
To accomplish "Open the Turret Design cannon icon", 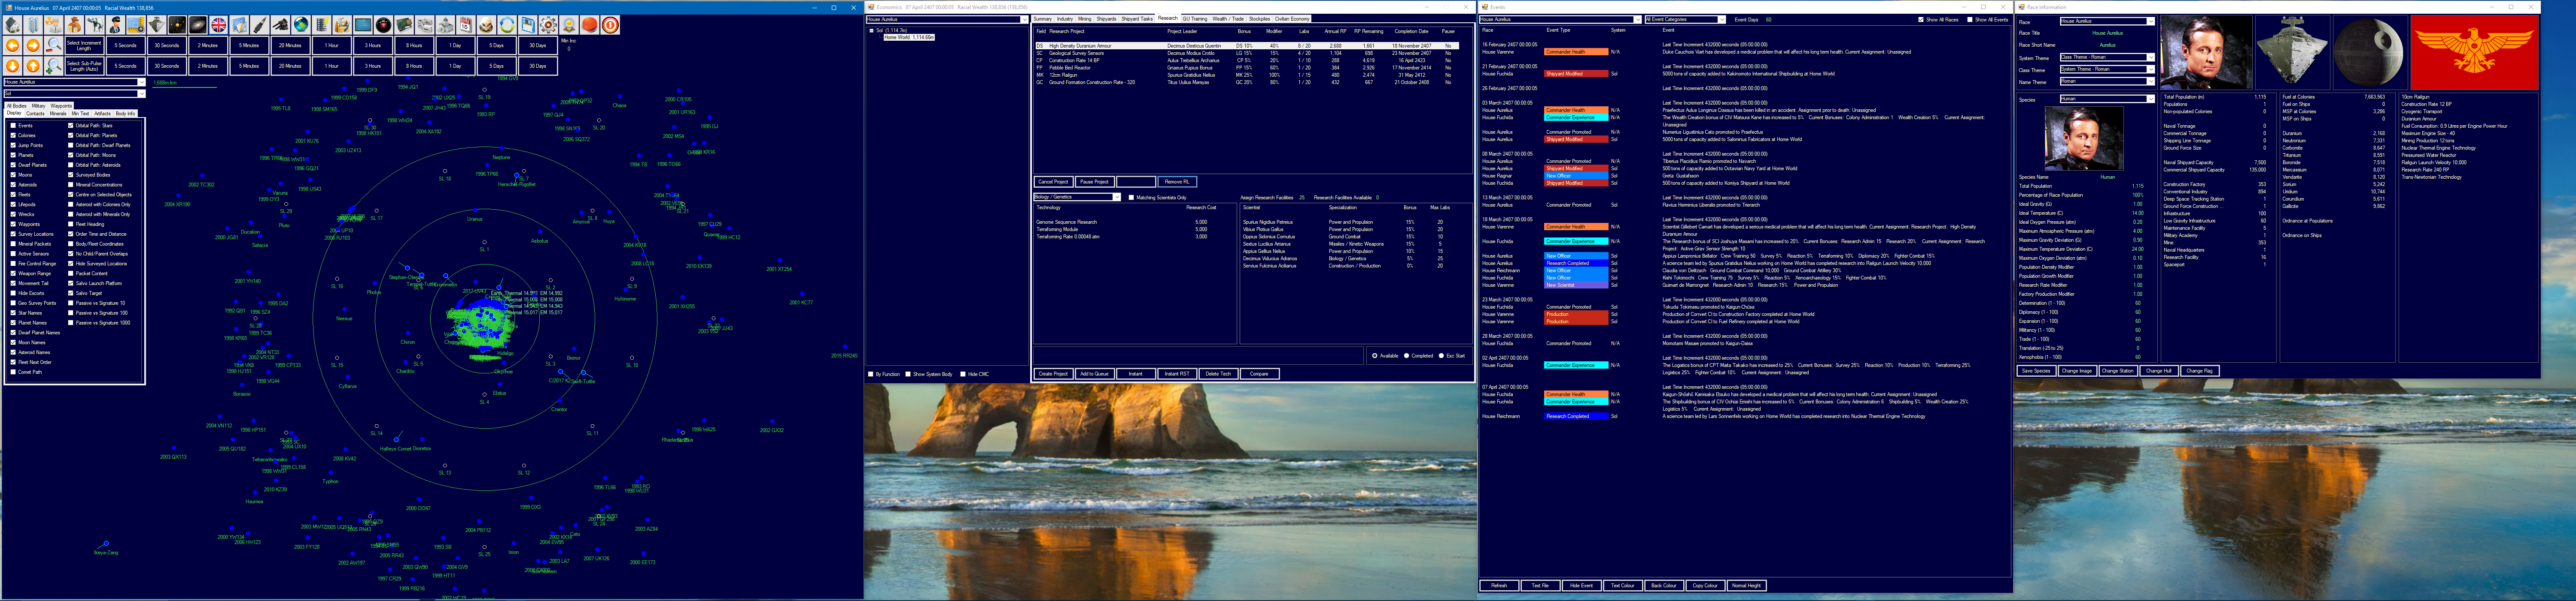I will (280, 25).
